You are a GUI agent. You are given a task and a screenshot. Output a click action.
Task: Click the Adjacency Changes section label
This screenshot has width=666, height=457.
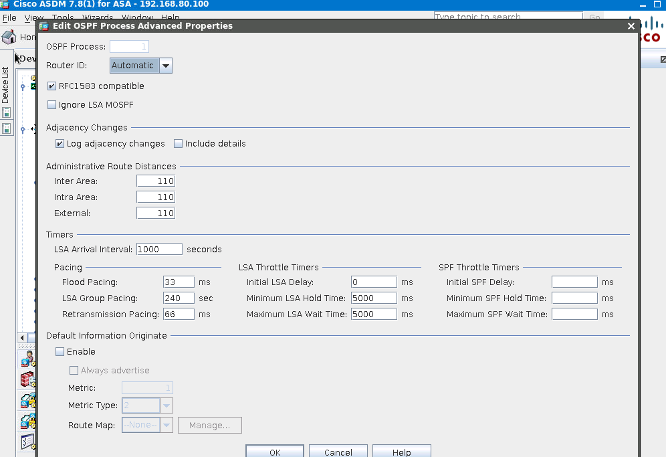87,128
